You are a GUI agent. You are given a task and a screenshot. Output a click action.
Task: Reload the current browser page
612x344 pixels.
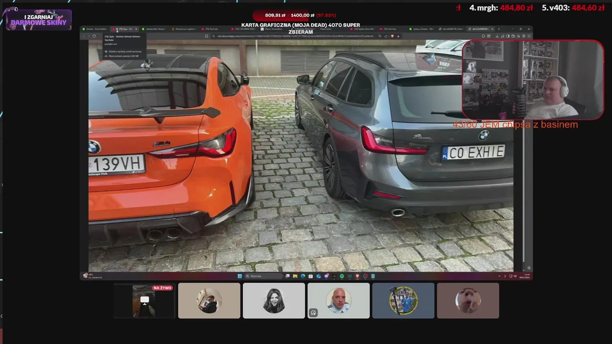94,36
